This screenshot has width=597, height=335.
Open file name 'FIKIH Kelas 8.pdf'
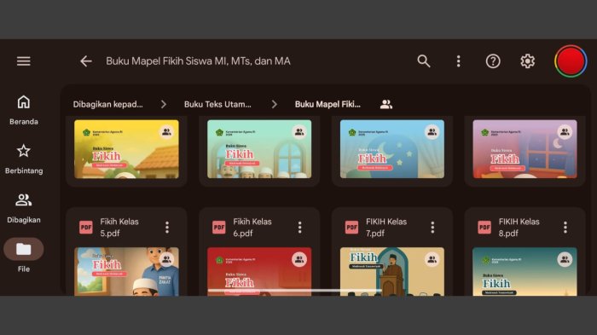click(x=519, y=228)
